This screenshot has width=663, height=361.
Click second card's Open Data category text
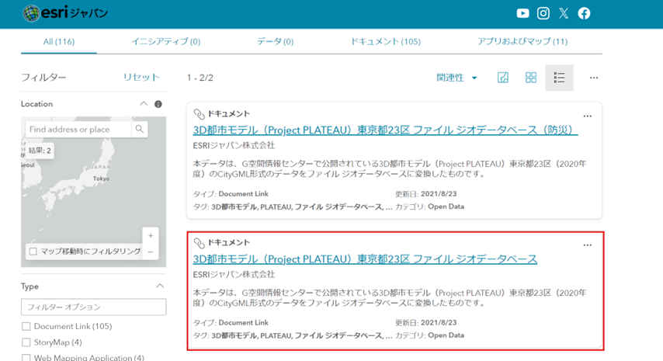(x=446, y=335)
